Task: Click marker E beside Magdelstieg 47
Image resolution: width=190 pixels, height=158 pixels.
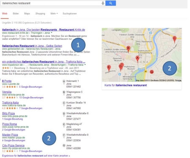Action: (x=64, y=125)
